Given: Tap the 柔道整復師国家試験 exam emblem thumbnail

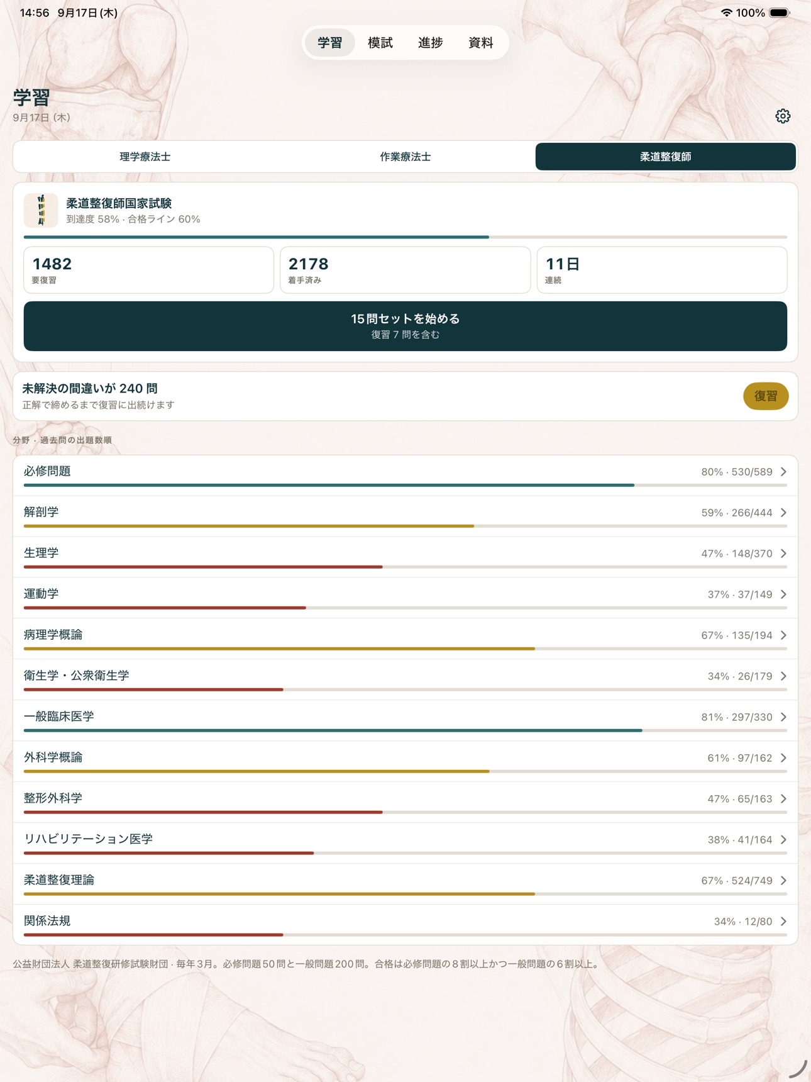Looking at the screenshot, I should 41,210.
